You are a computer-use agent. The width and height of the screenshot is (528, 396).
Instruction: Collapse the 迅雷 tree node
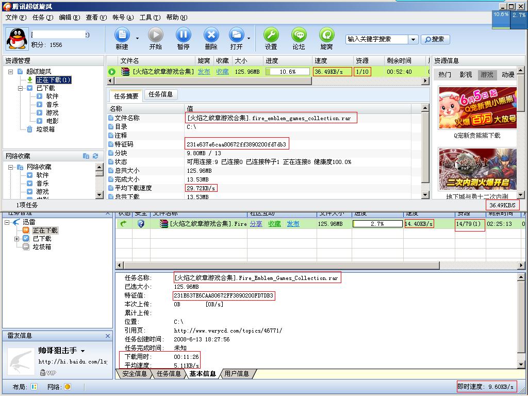pos(7,222)
